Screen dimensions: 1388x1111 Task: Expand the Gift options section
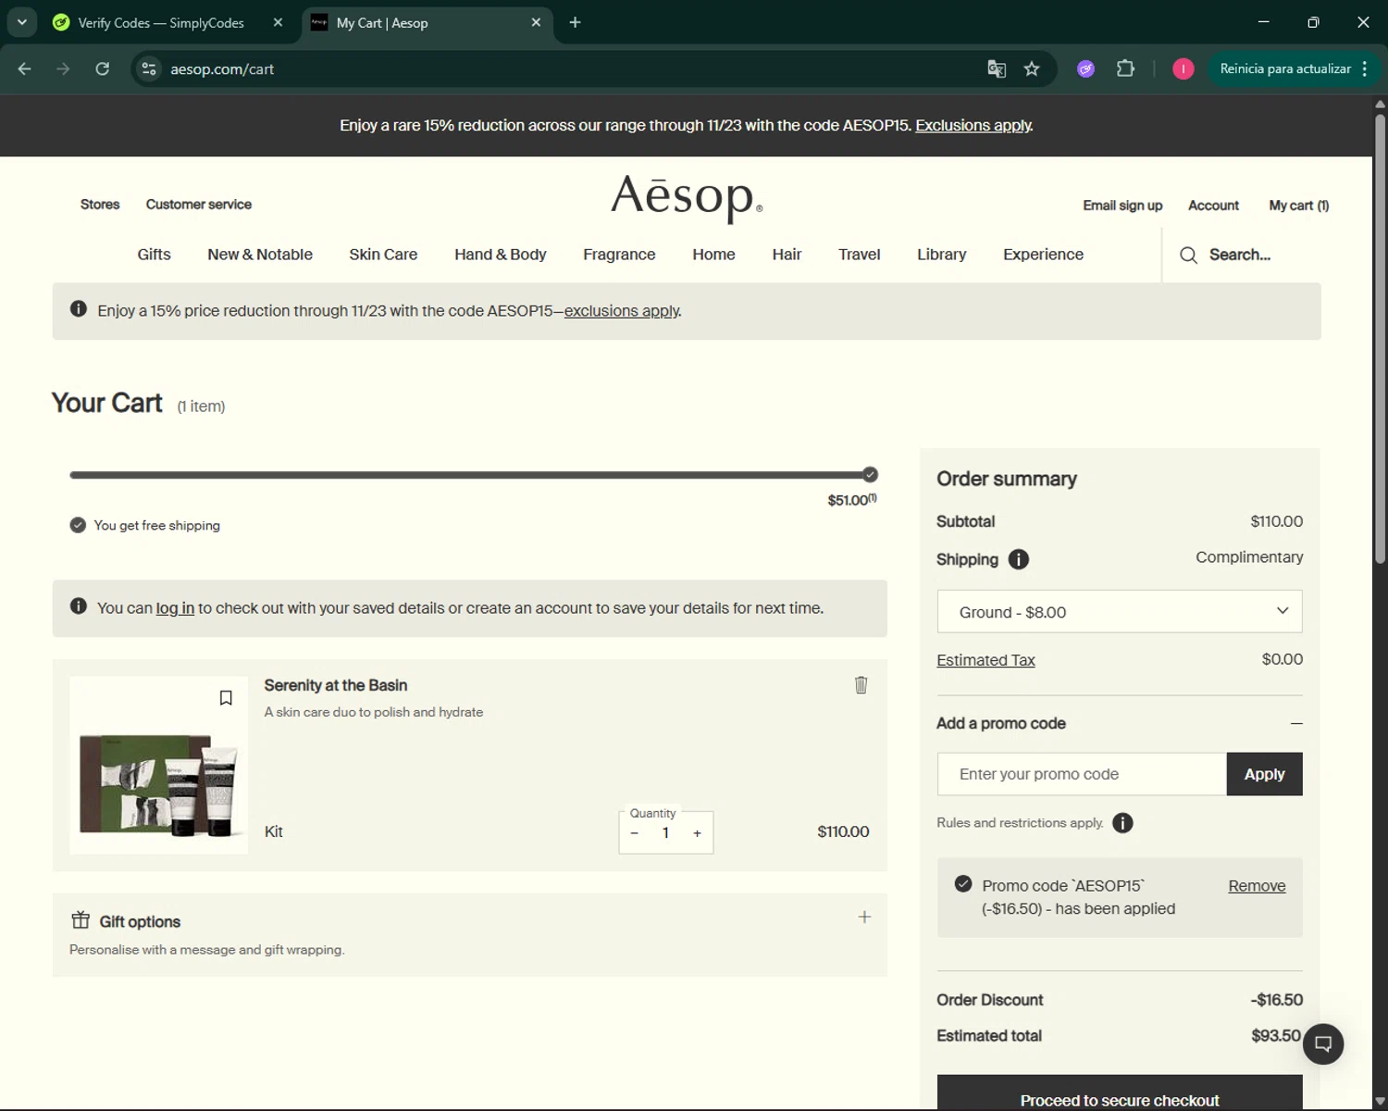[x=863, y=918]
